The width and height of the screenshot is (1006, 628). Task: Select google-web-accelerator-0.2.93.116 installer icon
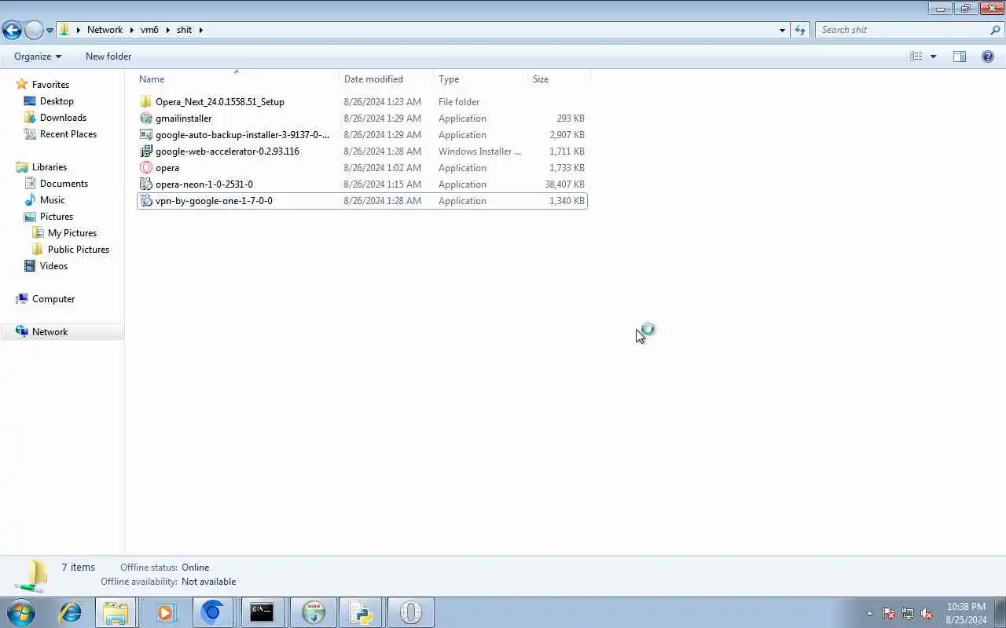click(x=145, y=152)
